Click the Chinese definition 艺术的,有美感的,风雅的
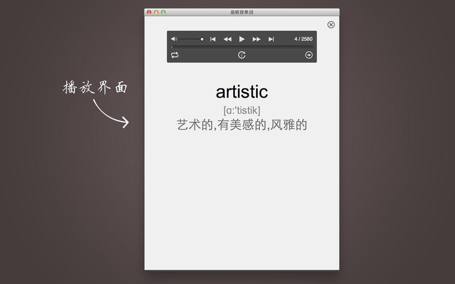This screenshot has height=284, width=455. [x=242, y=125]
